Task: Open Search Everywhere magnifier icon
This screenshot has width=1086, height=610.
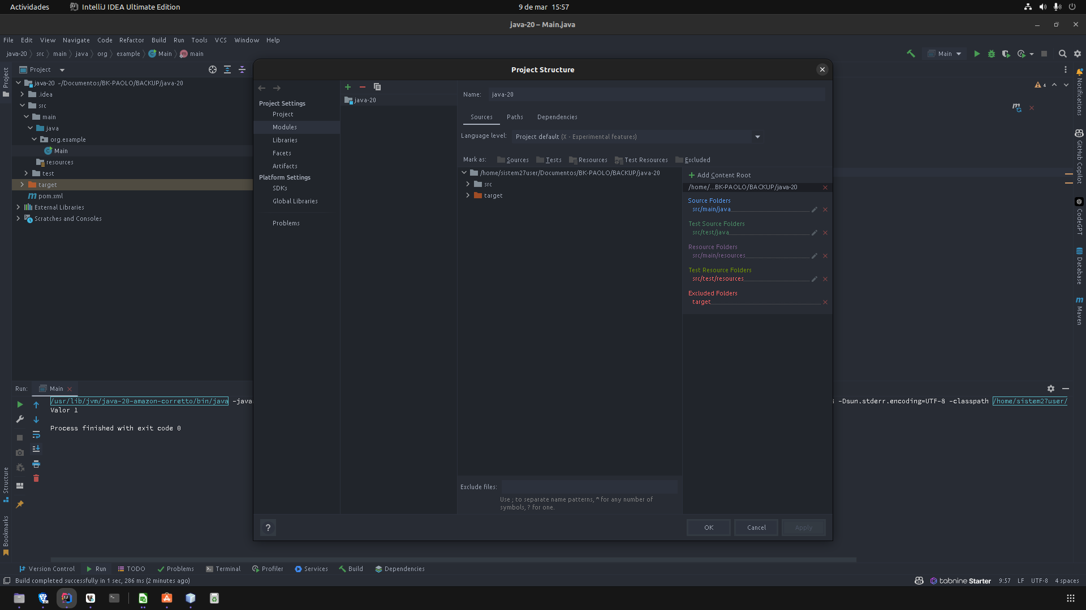Action: [1063, 54]
